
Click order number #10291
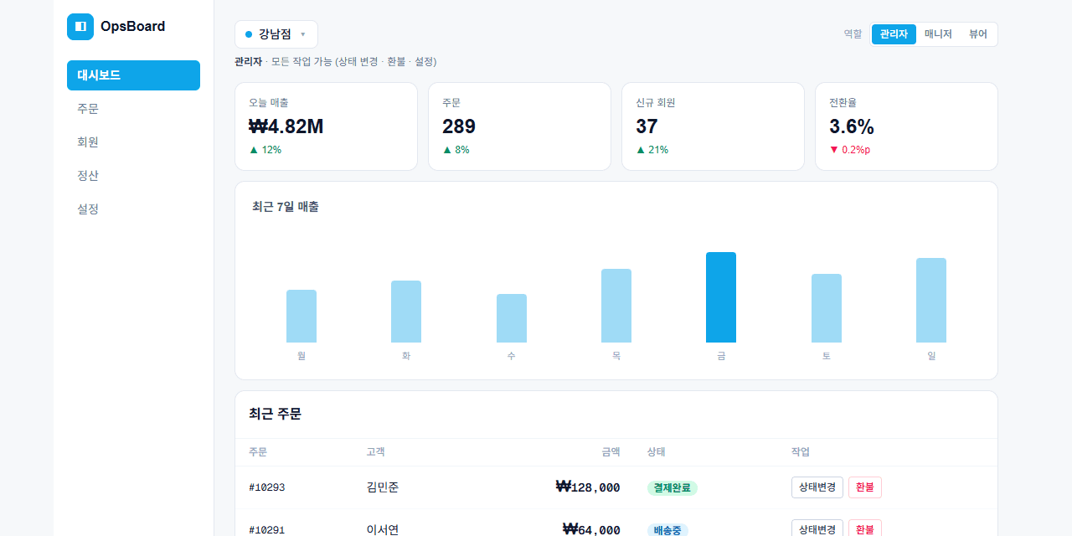point(267,530)
